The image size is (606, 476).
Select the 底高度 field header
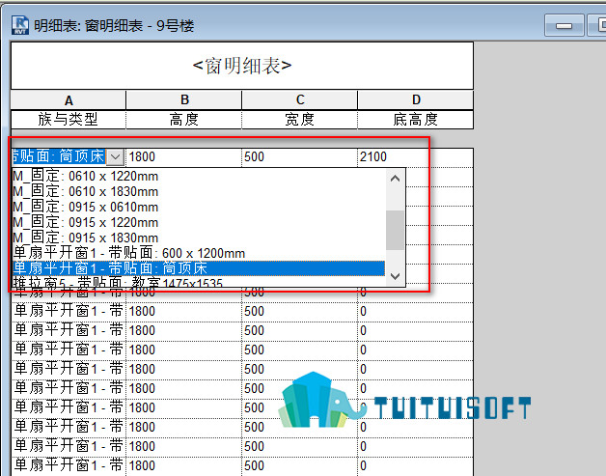click(416, 120)
